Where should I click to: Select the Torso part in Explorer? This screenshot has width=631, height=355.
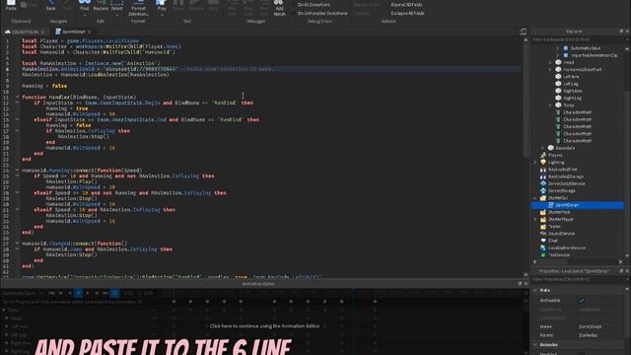coord(569,106)
